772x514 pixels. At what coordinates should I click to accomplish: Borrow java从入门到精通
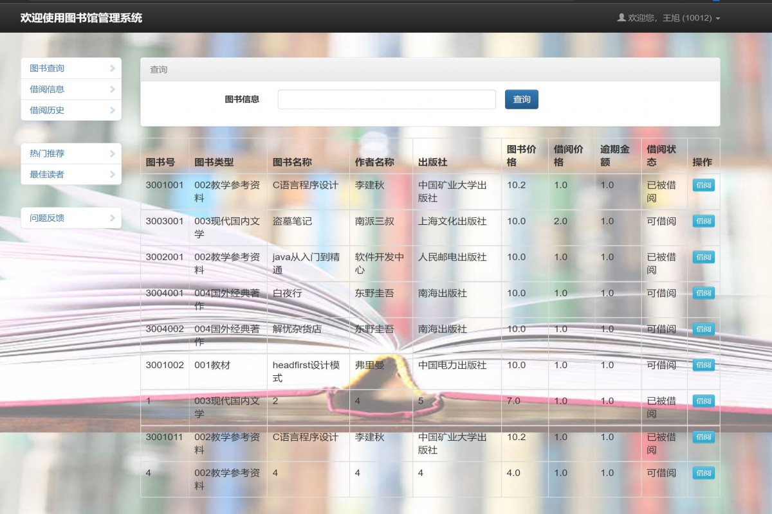703,256
